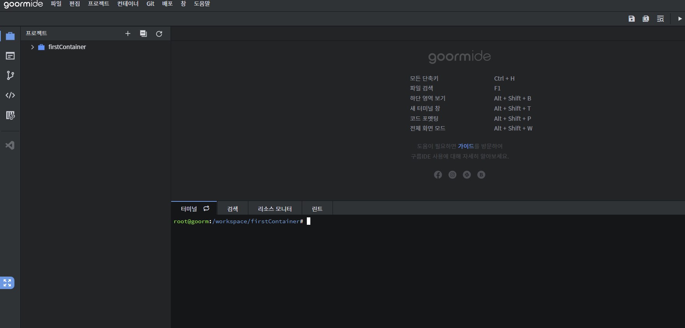Run the project with the play button
685x328 pixels.
click(x=680, y=19)
